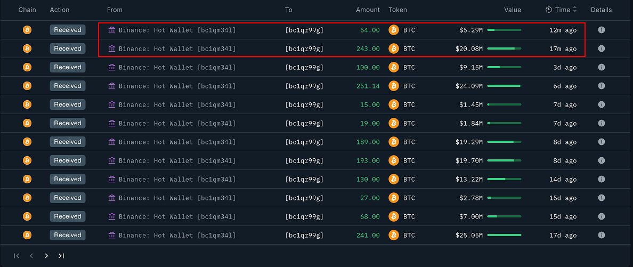Screen dimensions: 633x267
Task: Go to the next page of transactions
Action: click(46, 256)
